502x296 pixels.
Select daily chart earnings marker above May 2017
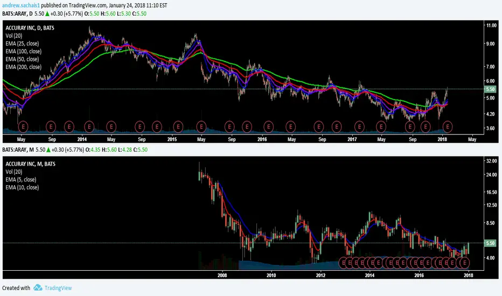(381, 126)
